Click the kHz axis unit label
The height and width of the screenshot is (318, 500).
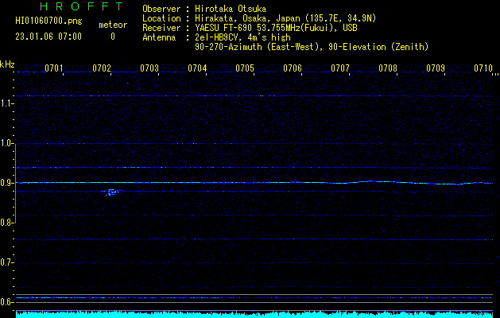7,64
